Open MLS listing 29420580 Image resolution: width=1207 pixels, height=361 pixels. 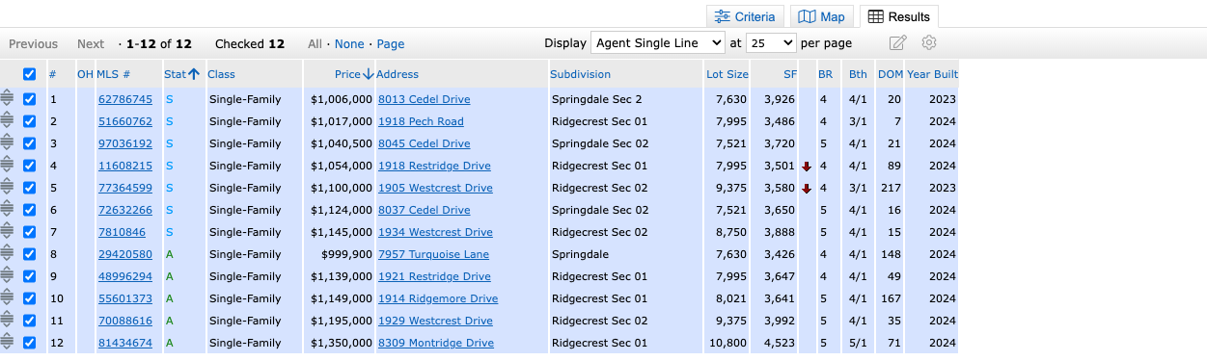125,254
